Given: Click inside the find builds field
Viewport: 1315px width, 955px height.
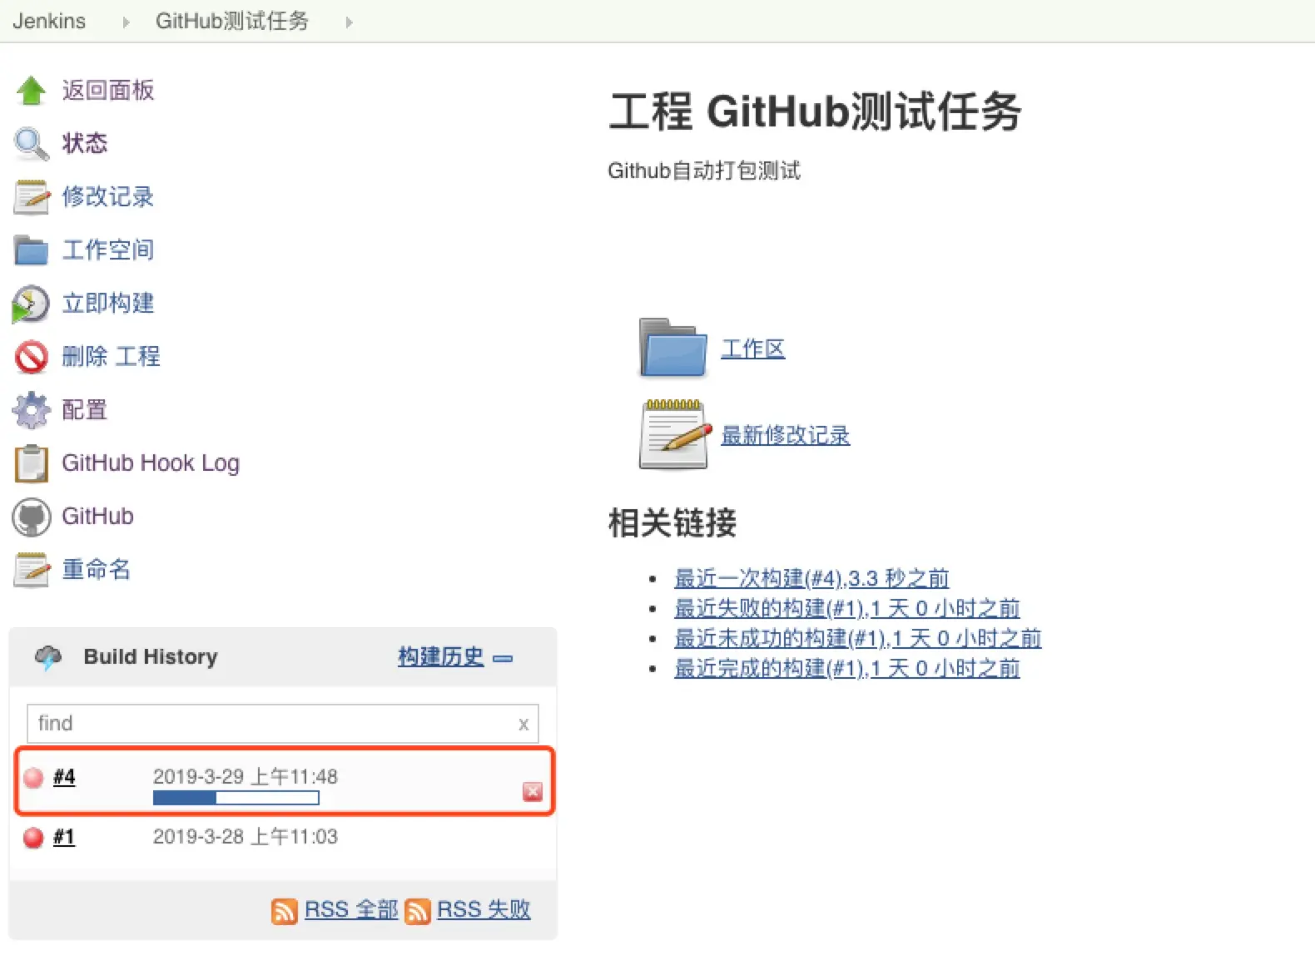Looking at the screenshot, I should 283,724.
